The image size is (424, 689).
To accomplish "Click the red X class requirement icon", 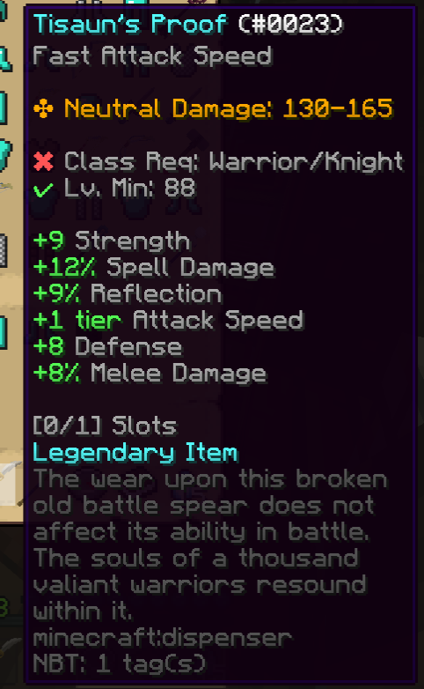I will (43, 161).
